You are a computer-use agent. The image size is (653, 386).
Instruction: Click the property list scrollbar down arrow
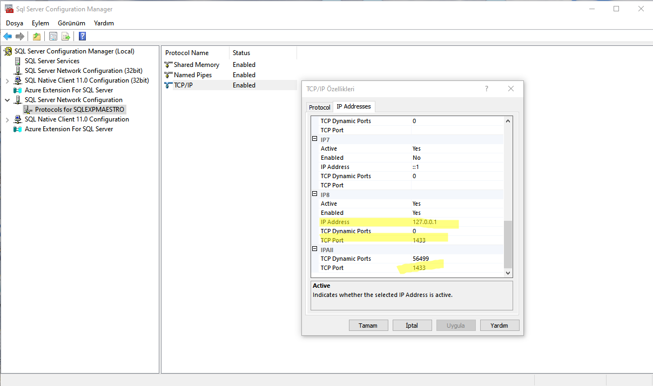click(508, 274)
